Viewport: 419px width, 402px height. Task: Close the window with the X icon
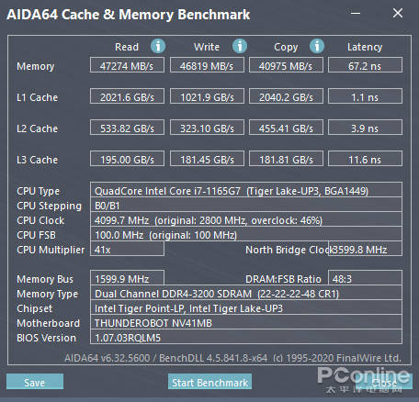pos(398,13)
